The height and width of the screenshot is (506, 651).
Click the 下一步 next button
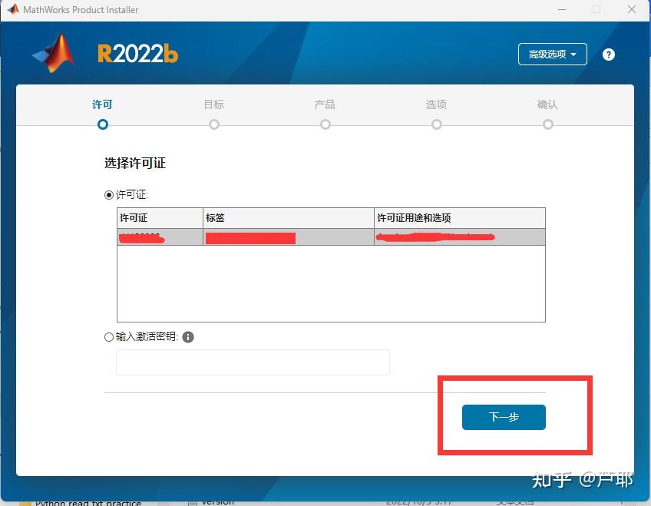point(504,417)
